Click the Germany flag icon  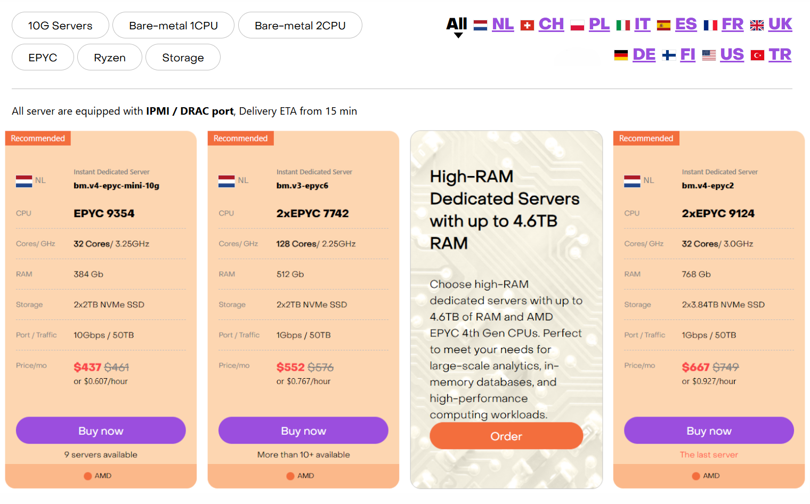click(x=621, y=55)
